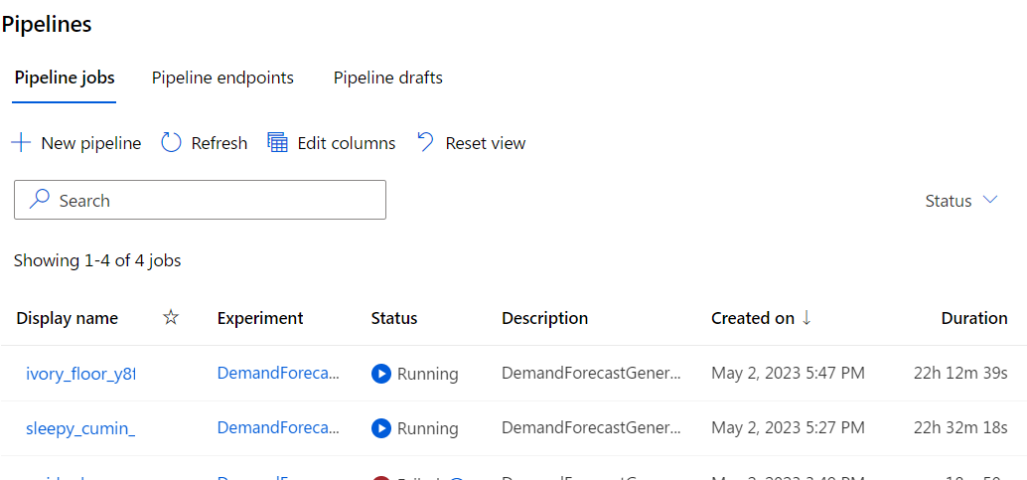The height and width of the screenshot is (480, 1027).
Task: Sort by the Created on arrow
Action: [807, 318]
